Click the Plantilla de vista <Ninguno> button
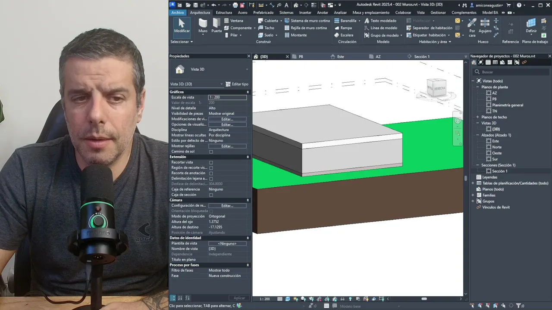This screenshot has width=552, height=310. coord(227,244)
